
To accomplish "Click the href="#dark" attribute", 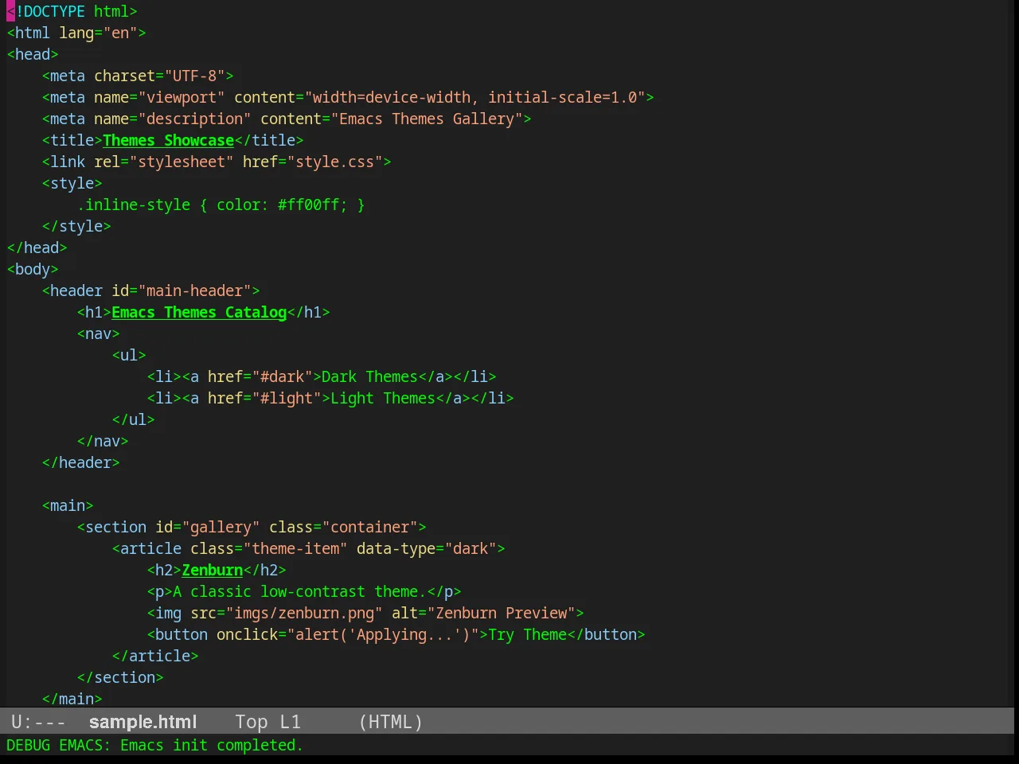I will [x=260, y=376].
